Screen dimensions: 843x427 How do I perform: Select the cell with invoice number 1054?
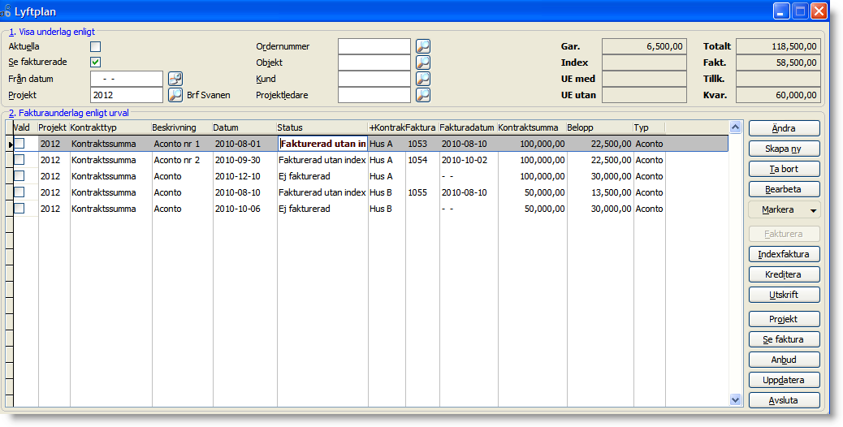point(422,160)
